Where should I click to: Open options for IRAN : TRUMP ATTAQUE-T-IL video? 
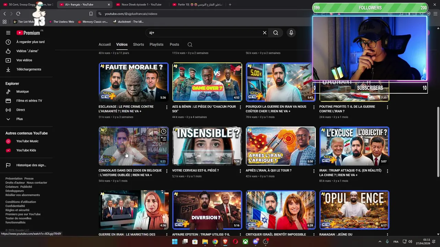click(x=387, y=171)
